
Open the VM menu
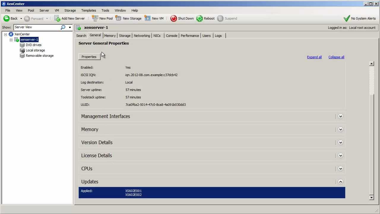point(57,10)
